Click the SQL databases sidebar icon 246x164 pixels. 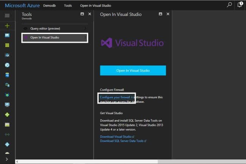point(7,75)
